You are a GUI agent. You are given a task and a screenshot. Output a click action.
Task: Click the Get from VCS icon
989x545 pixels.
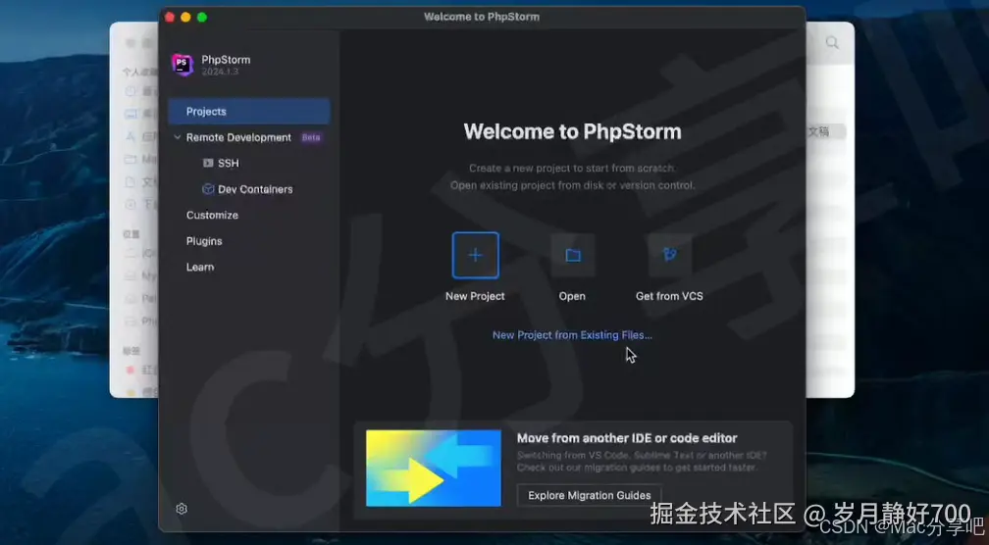pos(669,255)
